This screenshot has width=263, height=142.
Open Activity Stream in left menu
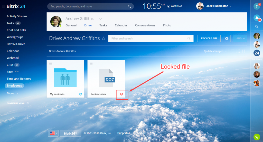coord(17,16)
